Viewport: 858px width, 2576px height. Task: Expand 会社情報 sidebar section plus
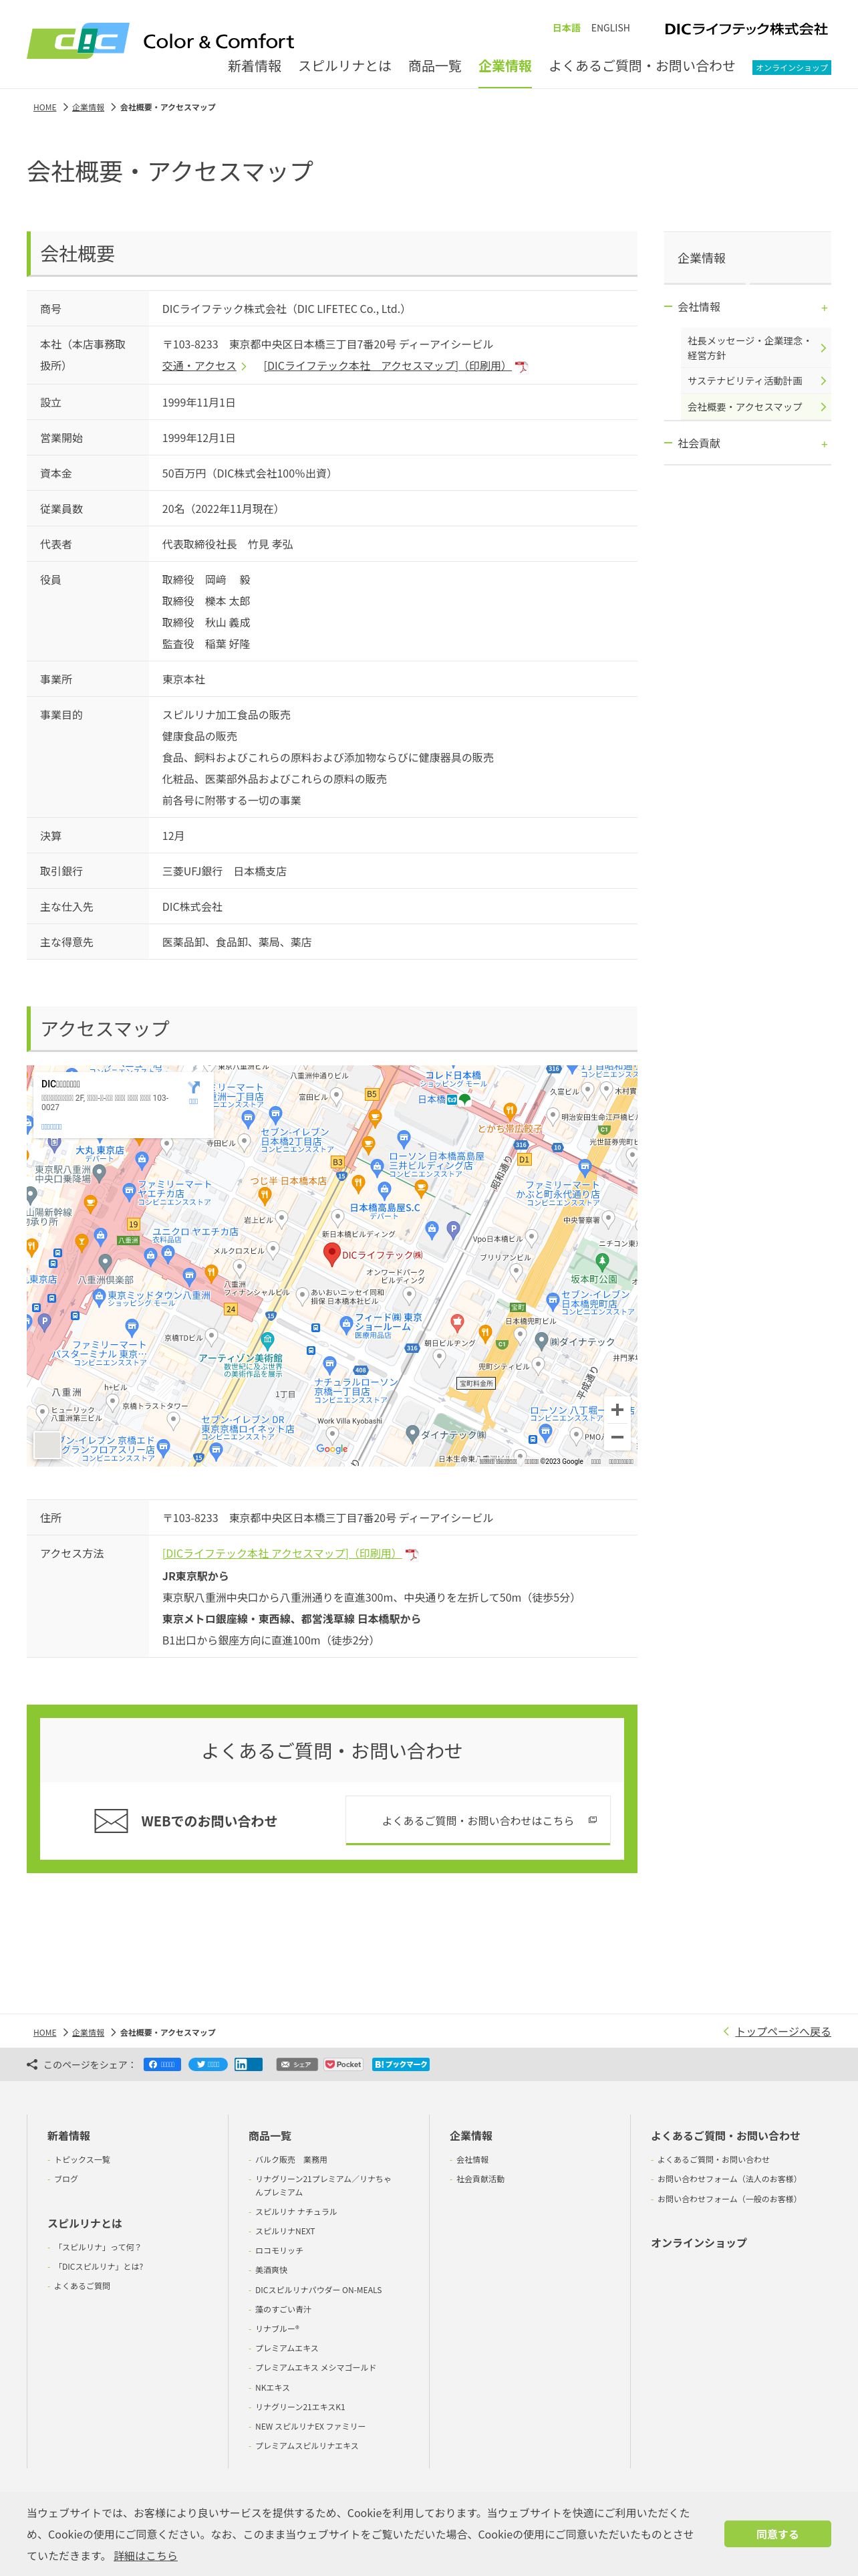[x=824, y=307]
